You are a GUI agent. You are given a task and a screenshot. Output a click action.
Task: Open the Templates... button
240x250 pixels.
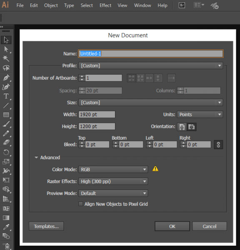pos(46,226)
